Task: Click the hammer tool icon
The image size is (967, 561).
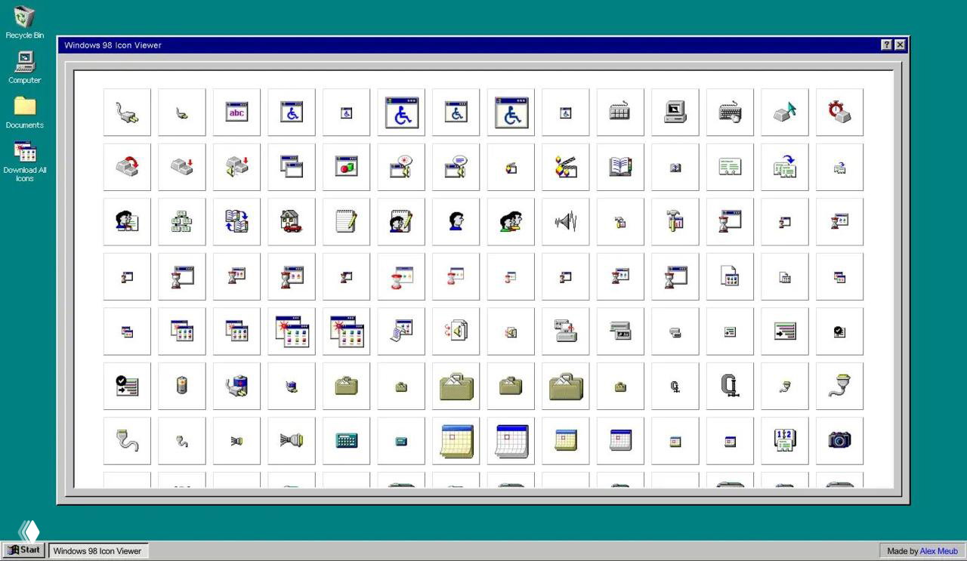Action: click(x=675, y=222)
